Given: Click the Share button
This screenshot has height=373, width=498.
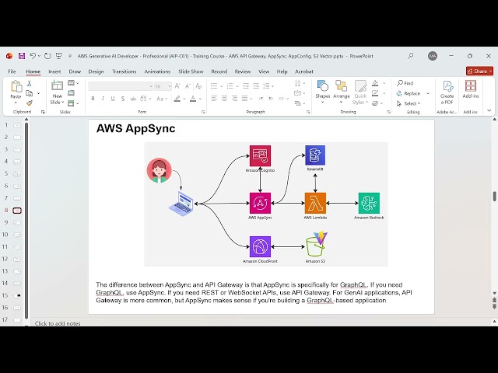Looking at the screenshot, I should coord(479,71).
